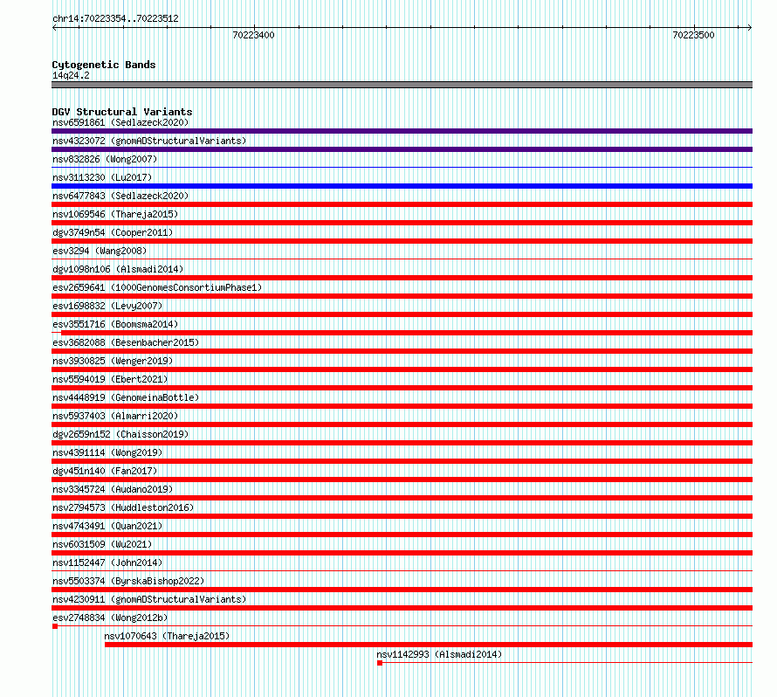The width and height of the screenshot is (777, 697).
Task: Click the red bar under esv3551716
Action: click(x=406, y=333)
